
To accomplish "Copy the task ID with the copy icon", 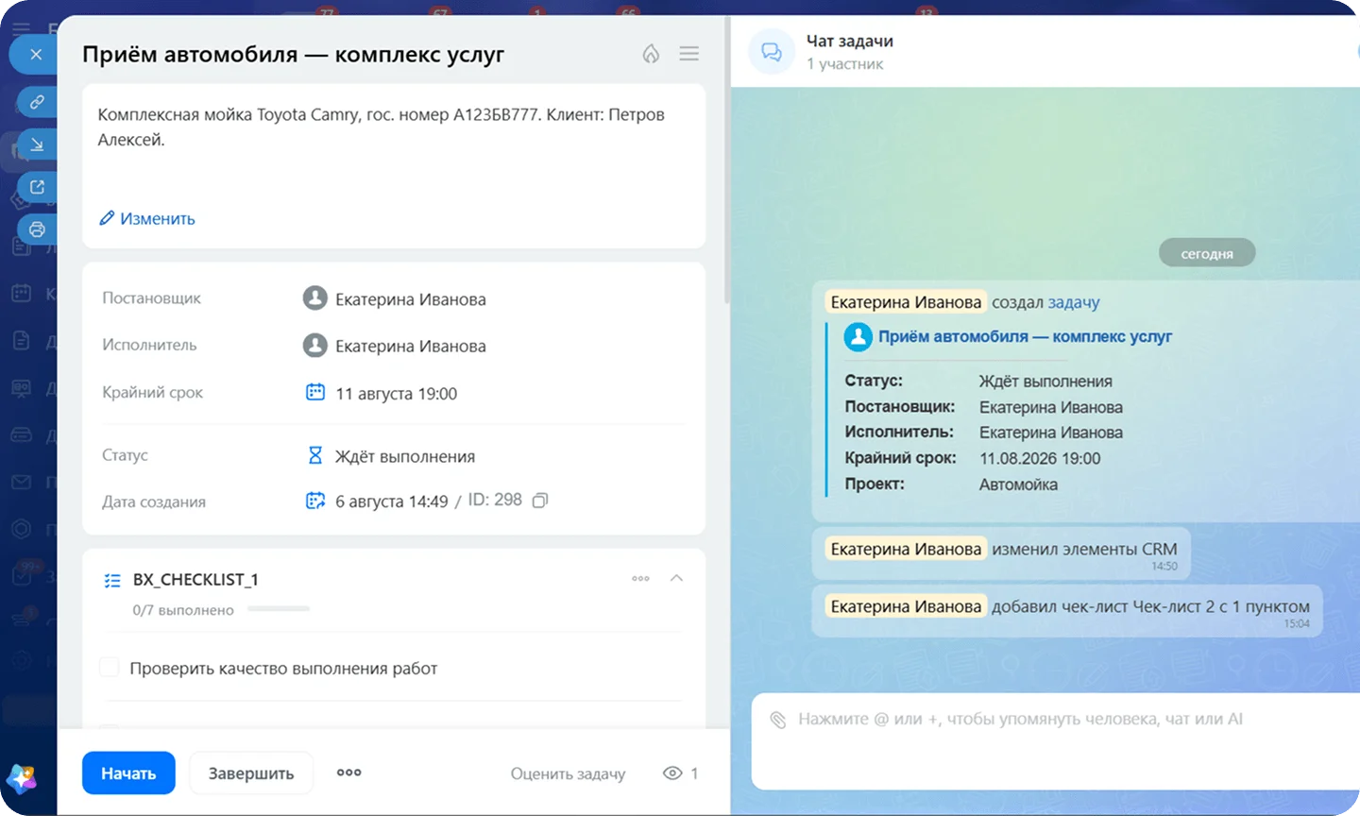I will 540,501.
